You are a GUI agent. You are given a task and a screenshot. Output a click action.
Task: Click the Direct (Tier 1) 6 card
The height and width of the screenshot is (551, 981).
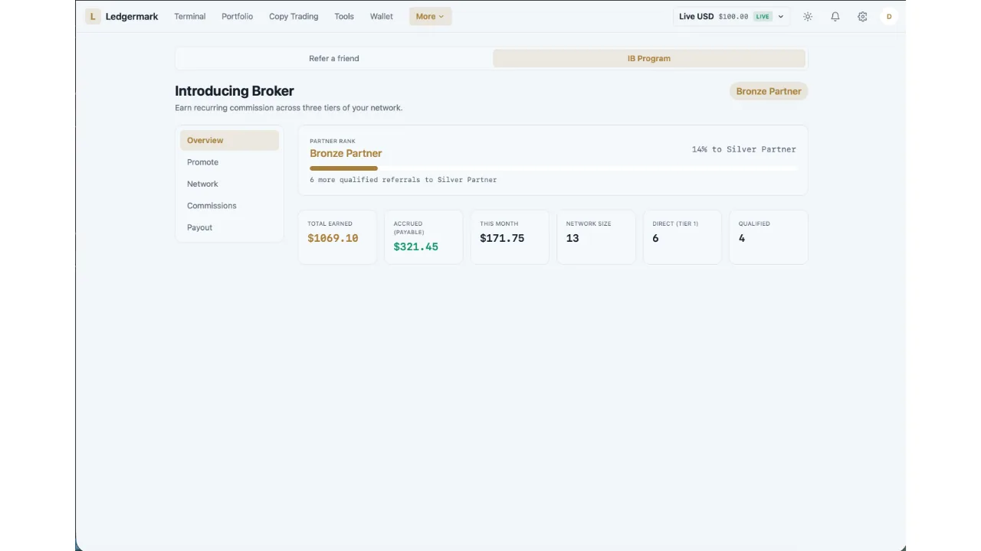tap(682, 237)
